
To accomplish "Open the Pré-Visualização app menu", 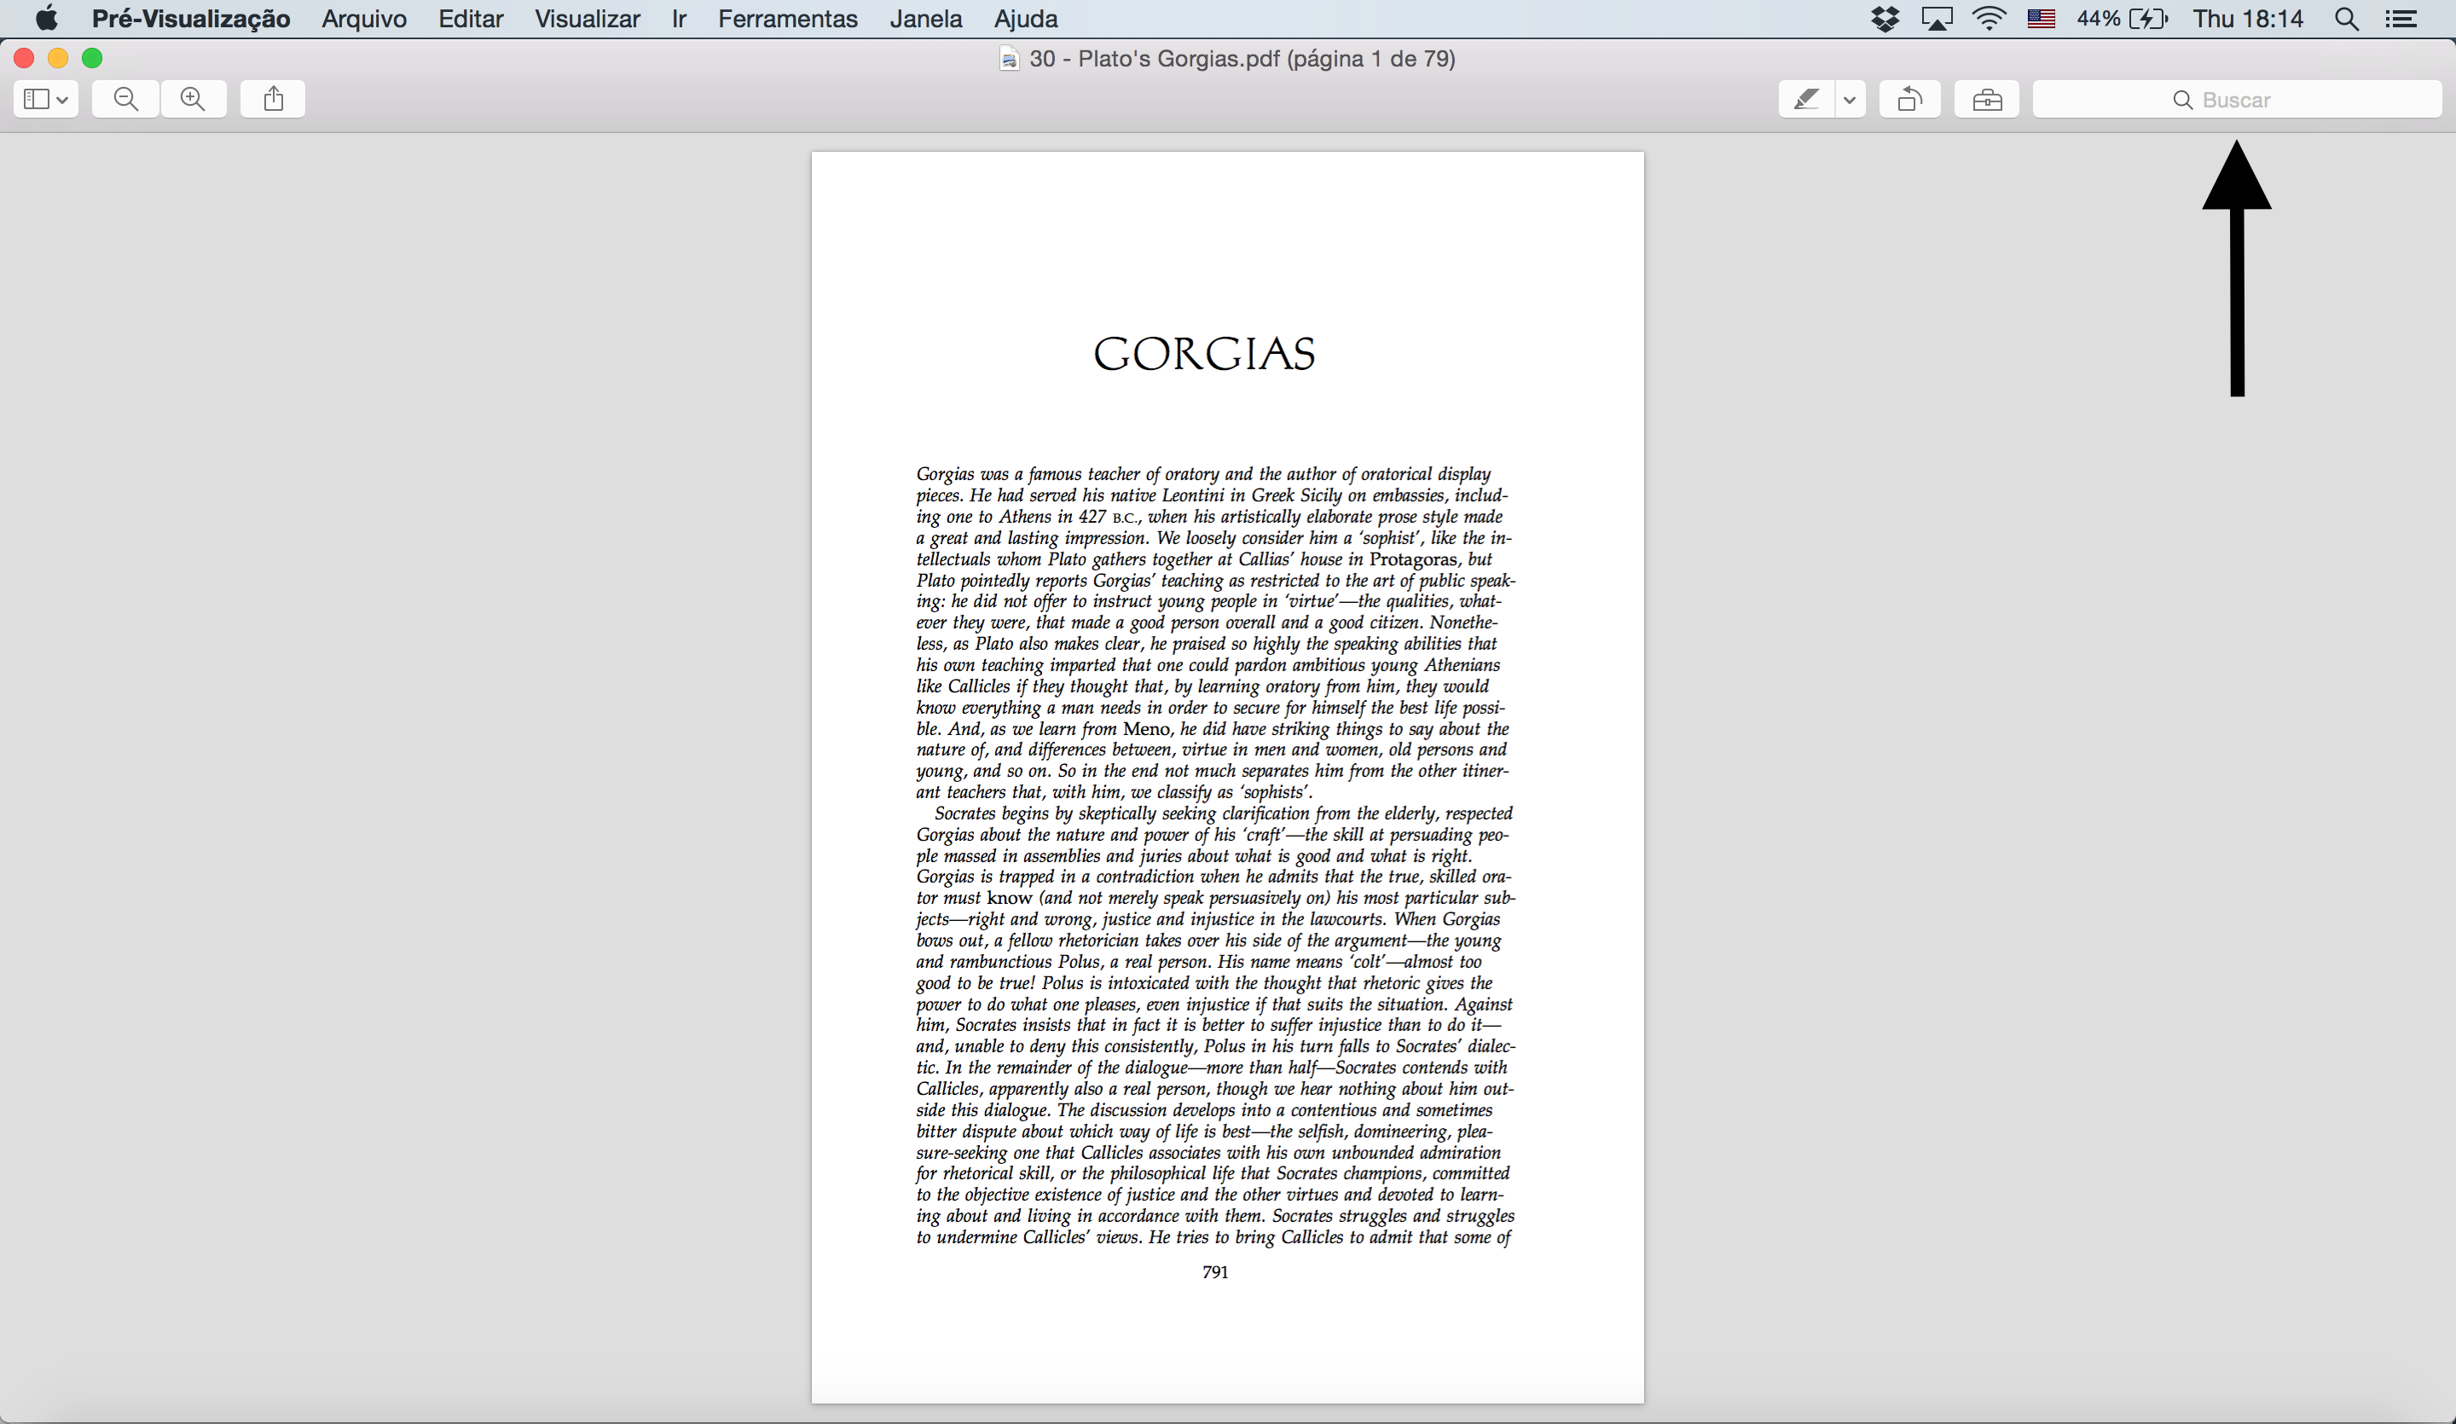I will click(x=191, y=19).
